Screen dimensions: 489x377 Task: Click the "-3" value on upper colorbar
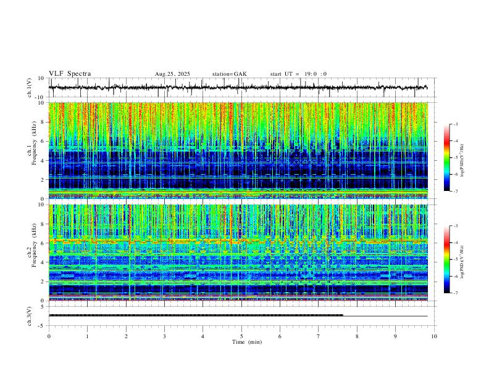point(455,124)
